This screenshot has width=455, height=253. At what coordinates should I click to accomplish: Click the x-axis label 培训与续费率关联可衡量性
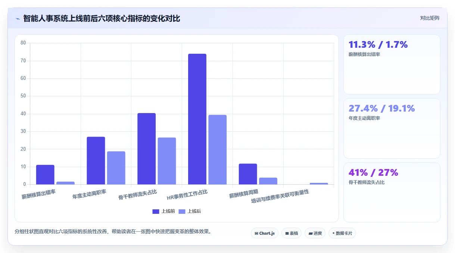point(280,196)
